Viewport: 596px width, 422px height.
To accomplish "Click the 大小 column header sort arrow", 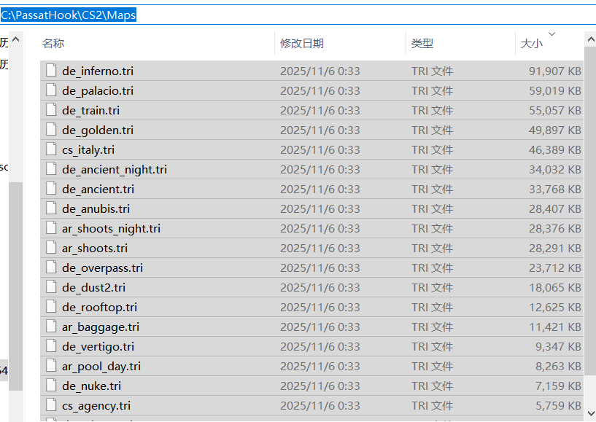I will coord(552,34).
